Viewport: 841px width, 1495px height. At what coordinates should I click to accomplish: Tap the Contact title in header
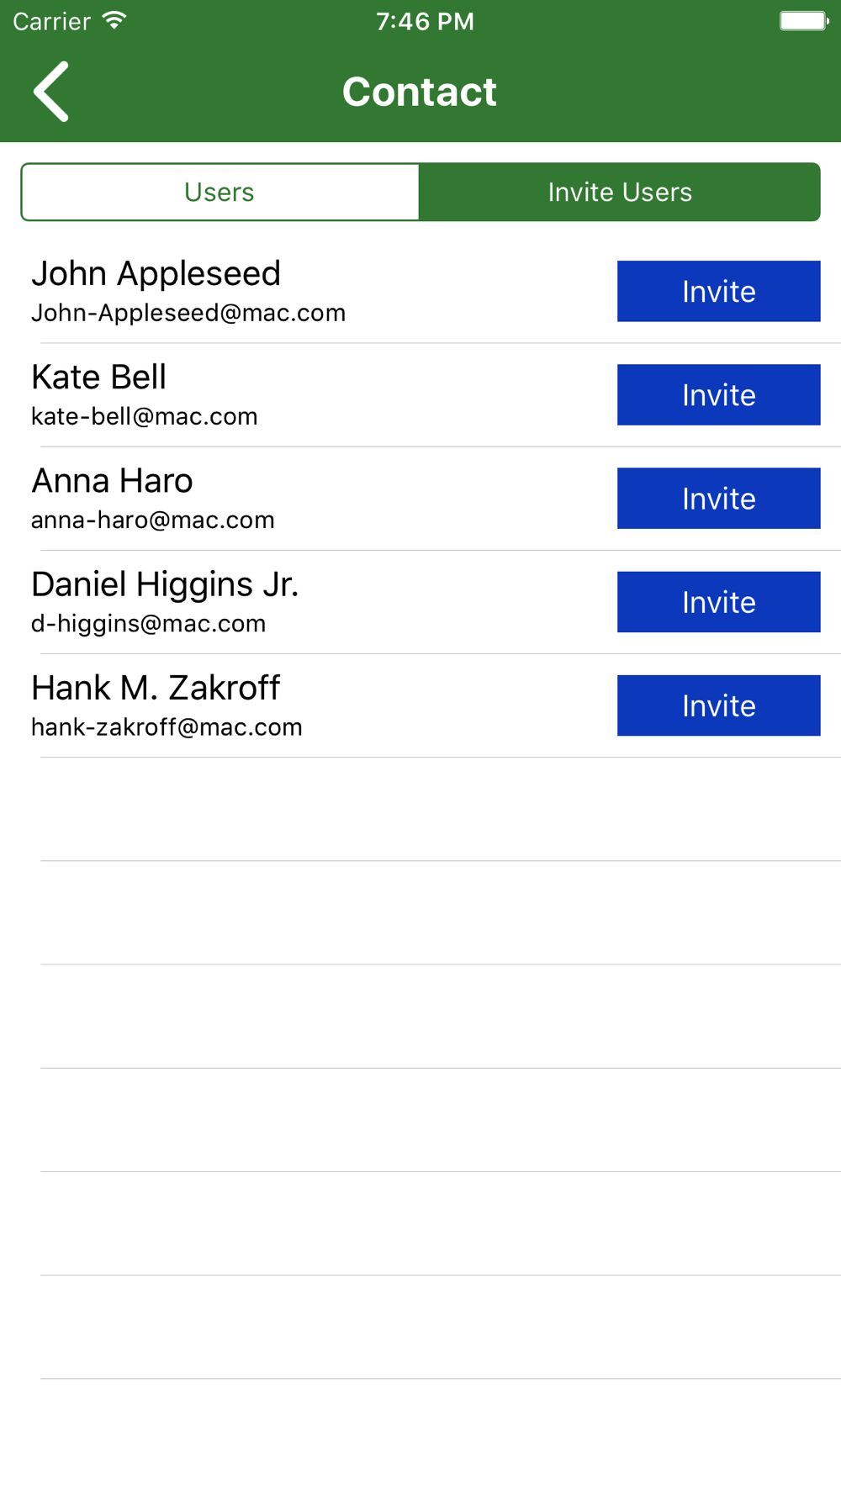(x=420, y=92)
